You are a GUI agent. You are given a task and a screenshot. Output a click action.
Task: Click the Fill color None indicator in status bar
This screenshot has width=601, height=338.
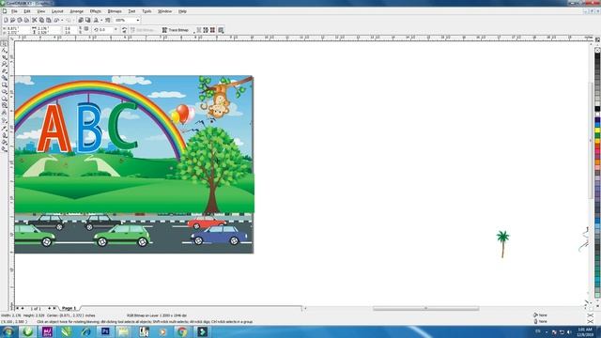[541, 315]
